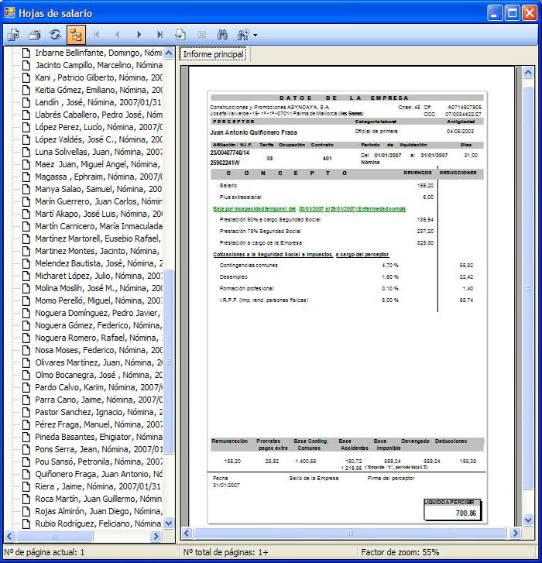The height and width of the screenshot is (563, 542).
Task: Select the Informe principal tab
Action: [214, 54]
